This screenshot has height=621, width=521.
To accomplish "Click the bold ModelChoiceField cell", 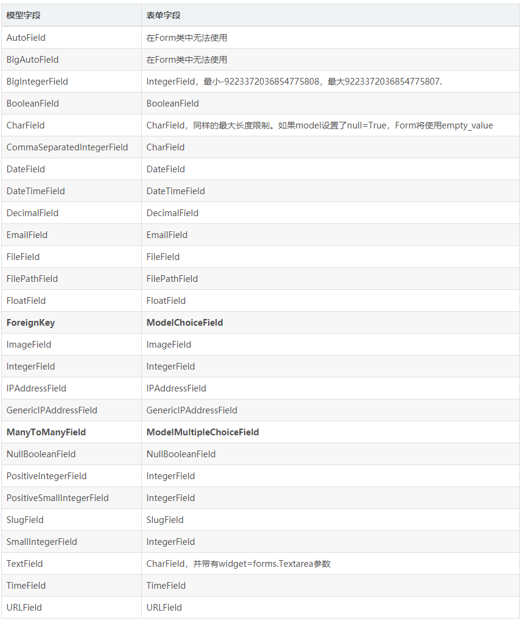I will [x=330, y=323].
